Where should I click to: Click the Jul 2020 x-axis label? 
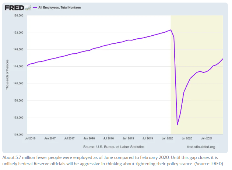187,138
